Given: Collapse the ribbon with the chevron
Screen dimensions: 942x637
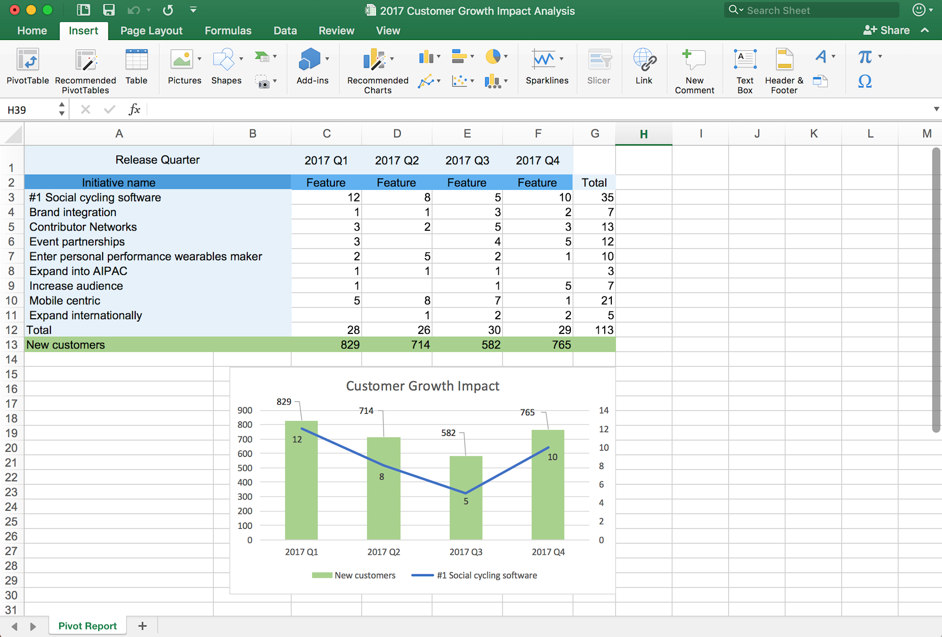Looking at the screenshot, I should (x=925, y=30).
